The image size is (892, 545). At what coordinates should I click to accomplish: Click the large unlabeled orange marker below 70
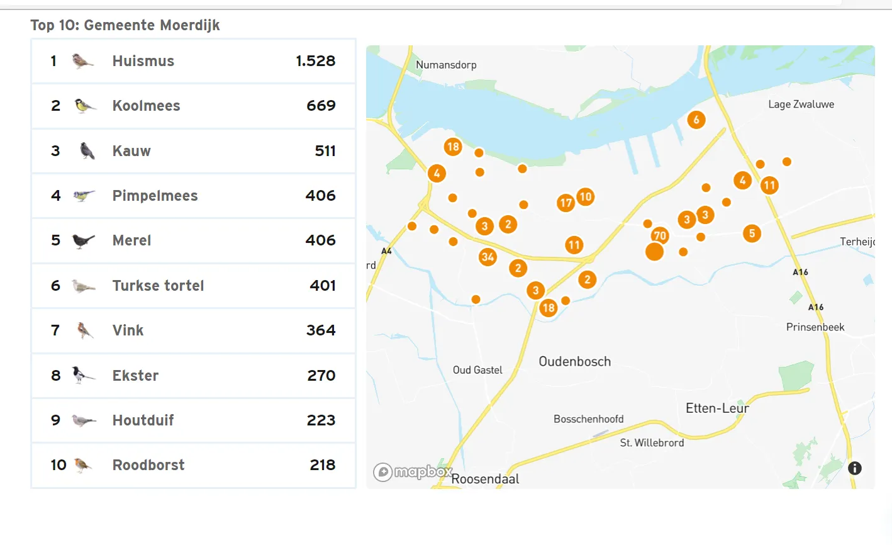tap(654, 252)
